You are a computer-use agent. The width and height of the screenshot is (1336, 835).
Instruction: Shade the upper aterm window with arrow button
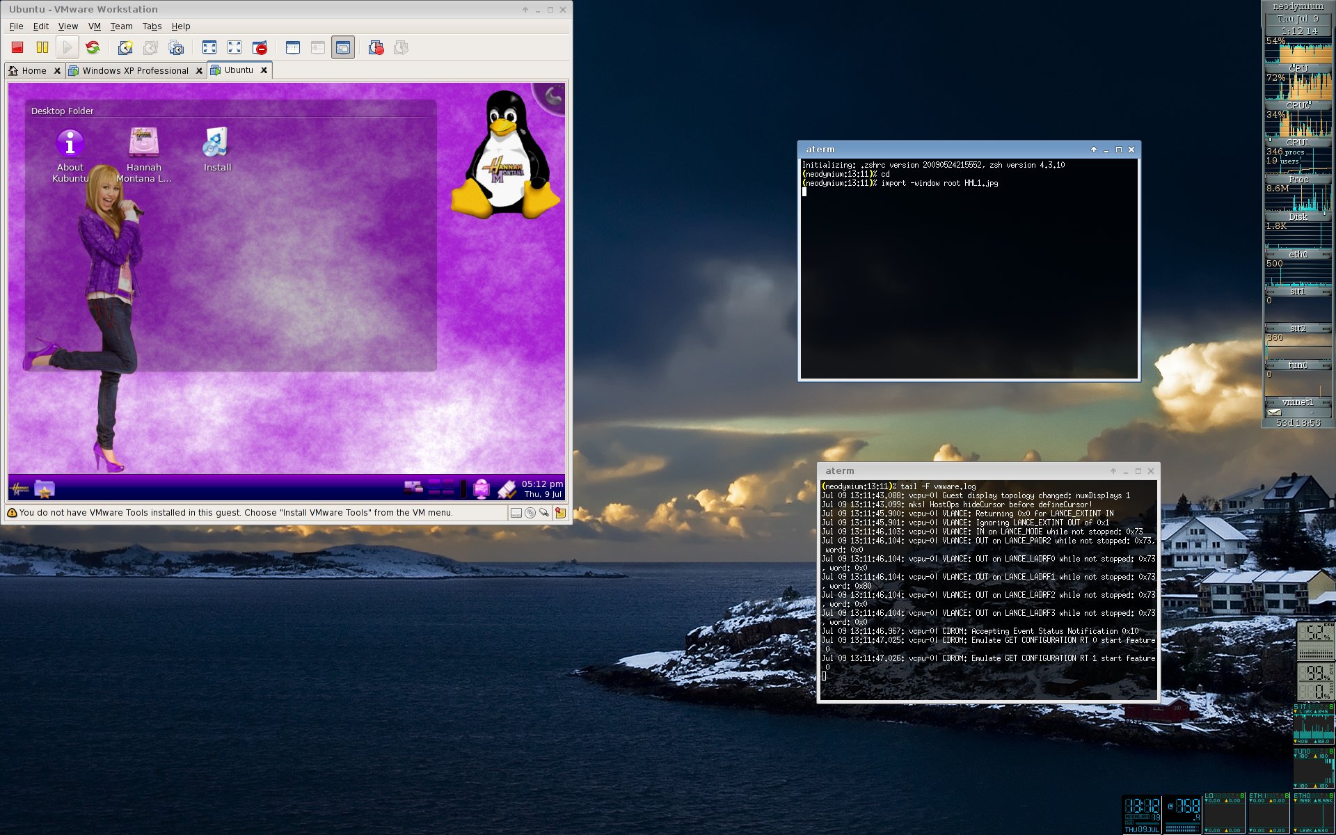[x=1094, y=150]
